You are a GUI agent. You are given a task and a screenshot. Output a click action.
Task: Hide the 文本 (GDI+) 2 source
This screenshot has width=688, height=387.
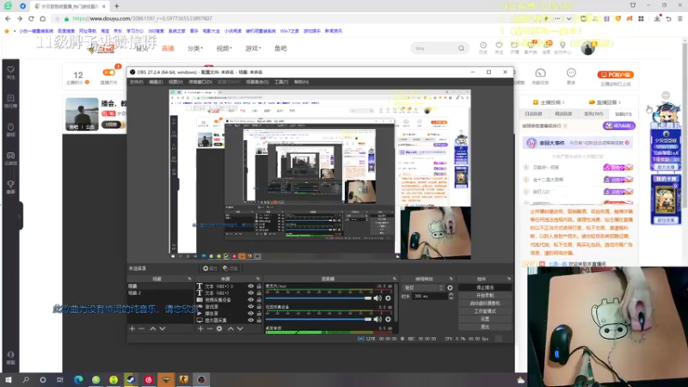click(x=250, y=286)
